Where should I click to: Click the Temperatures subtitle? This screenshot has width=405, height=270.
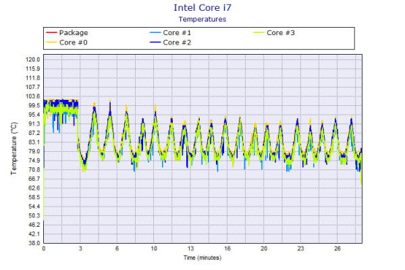(x=202, y=20)
